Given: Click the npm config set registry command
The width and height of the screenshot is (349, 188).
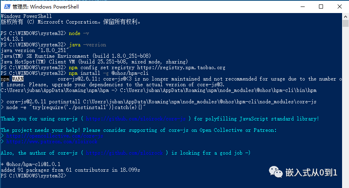Looking at the screenshot, I should click(x=147, y=68).
